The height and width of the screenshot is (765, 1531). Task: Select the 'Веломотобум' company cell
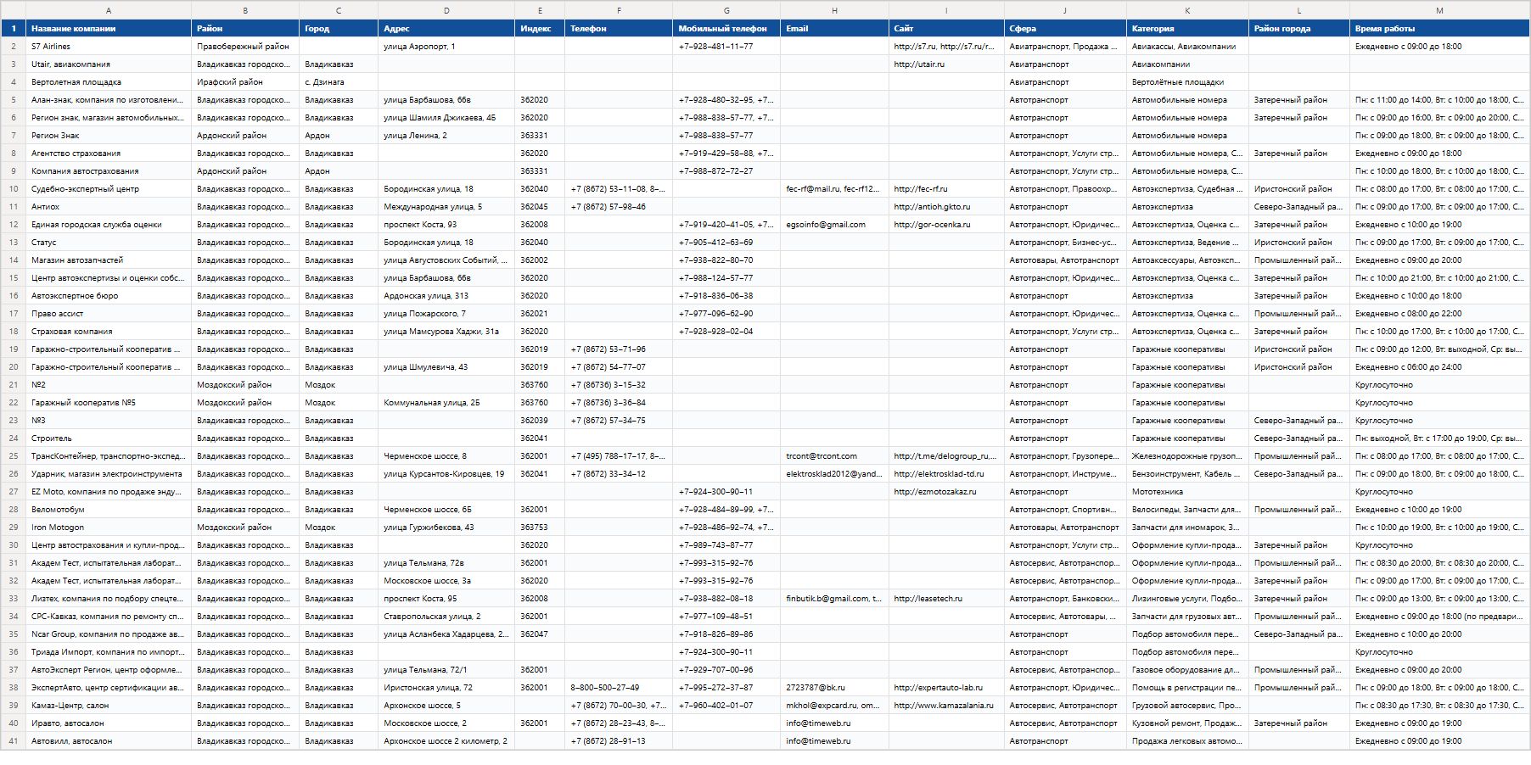pyautogui.click(x=109, y=510)
